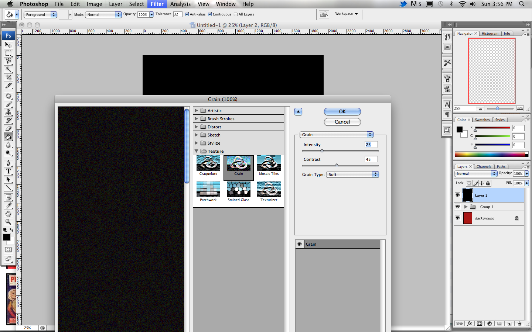Select the Rectangular Marquee tool

point(8,53)
